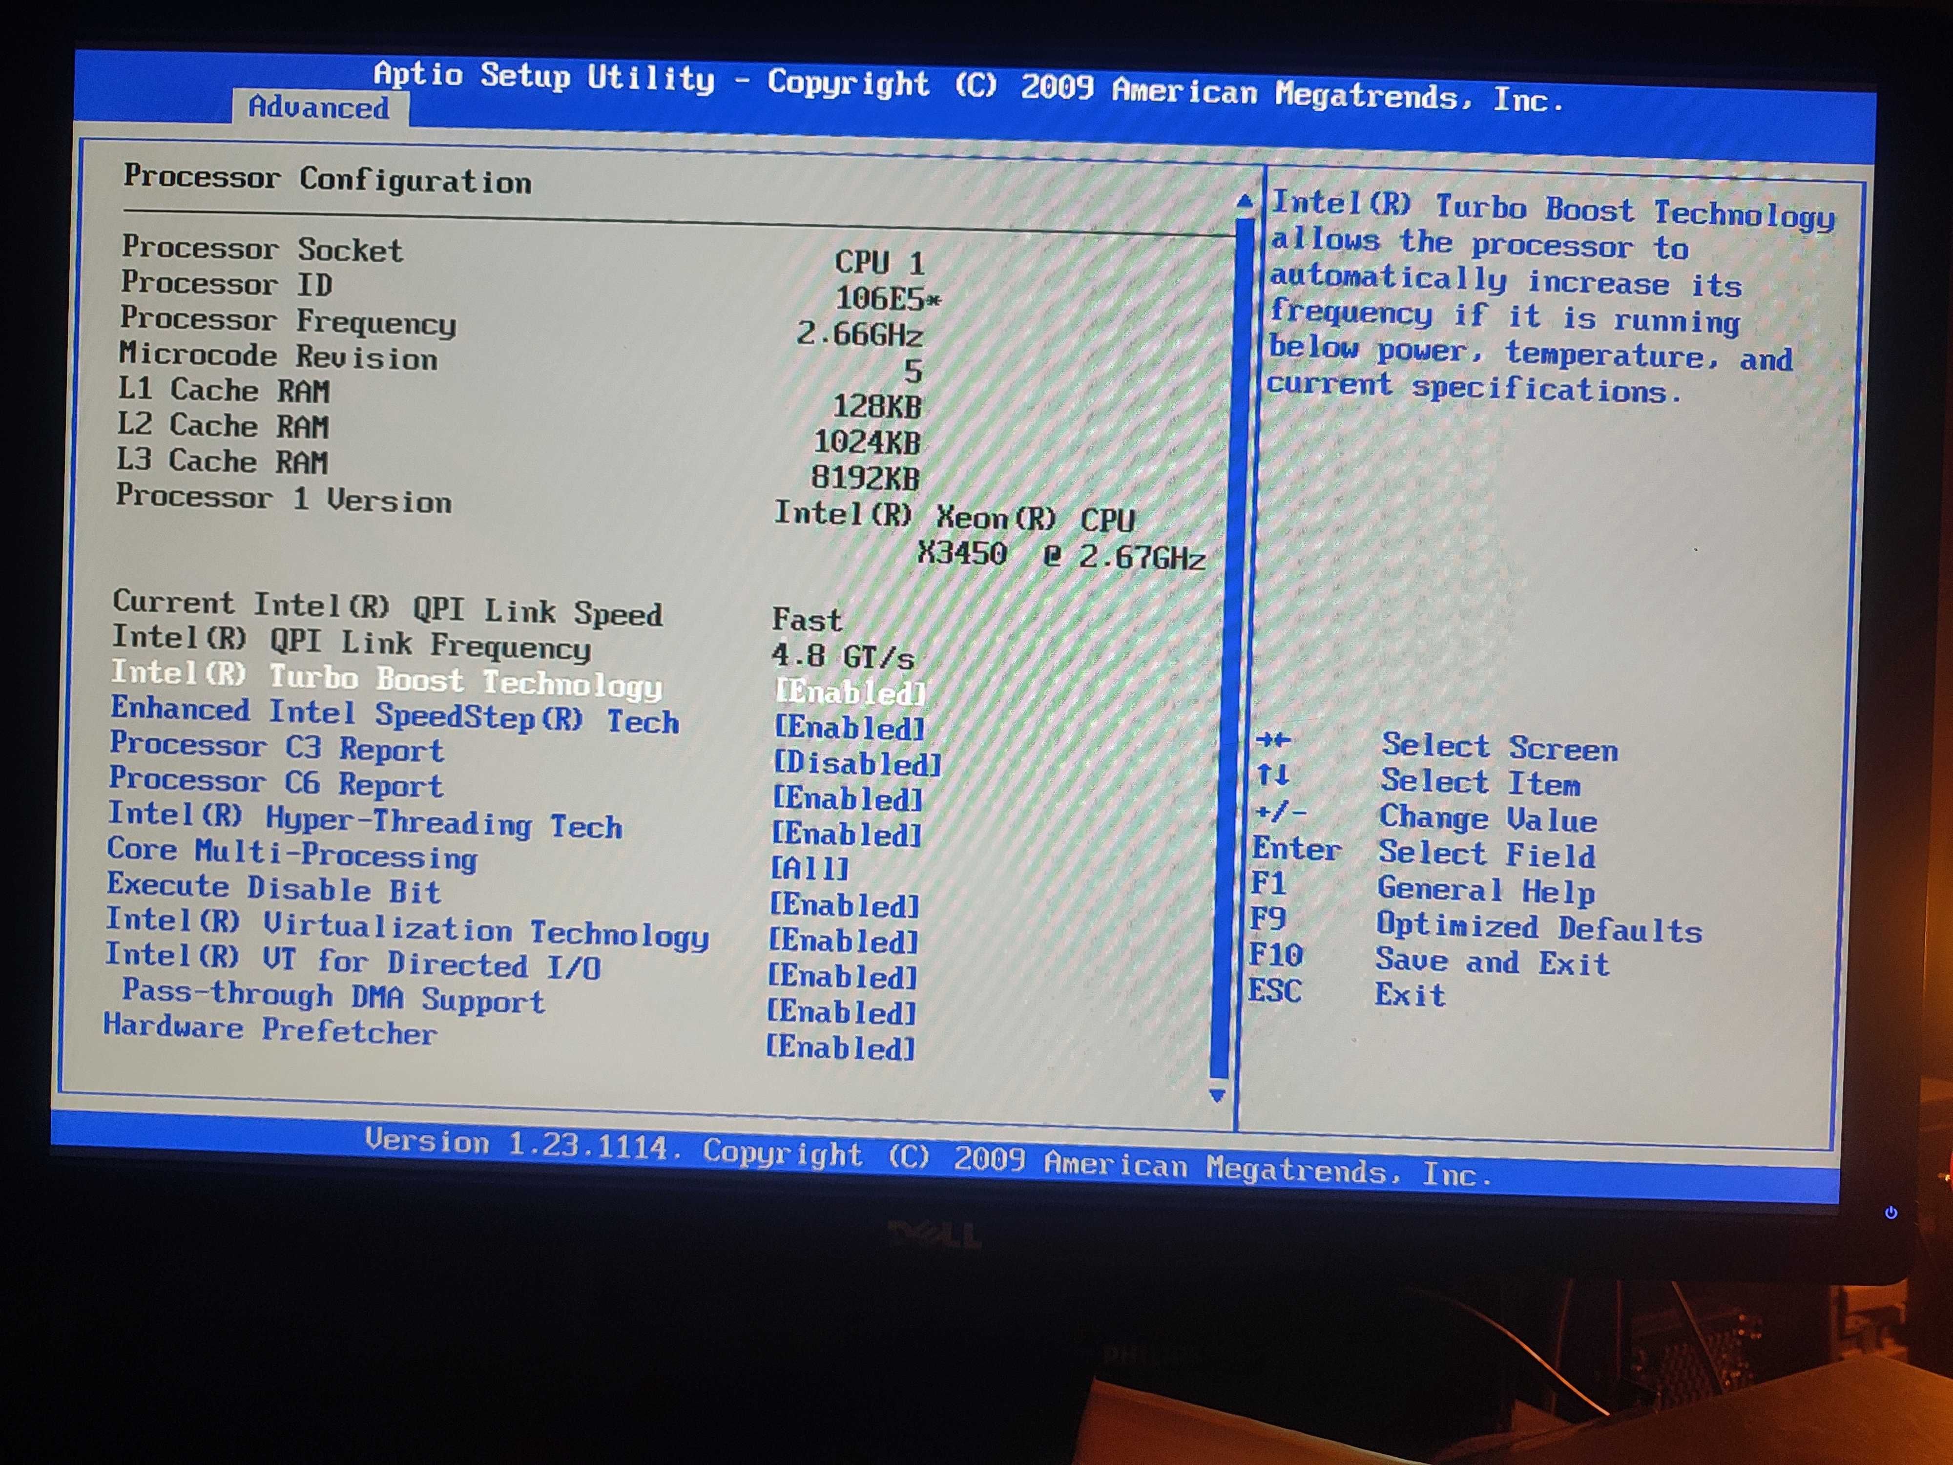Toggle Pass-through DMA Support [Enabled] value
1953x1465 pixels.
point(841,1012)
